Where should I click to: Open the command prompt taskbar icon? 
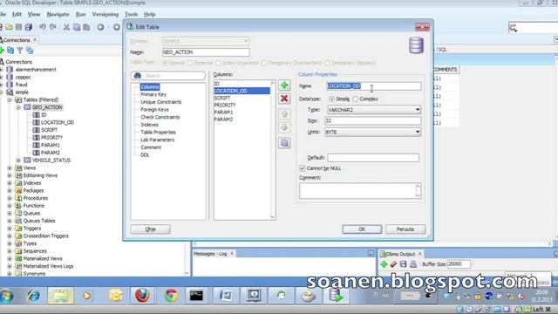(x=196, y=296)
